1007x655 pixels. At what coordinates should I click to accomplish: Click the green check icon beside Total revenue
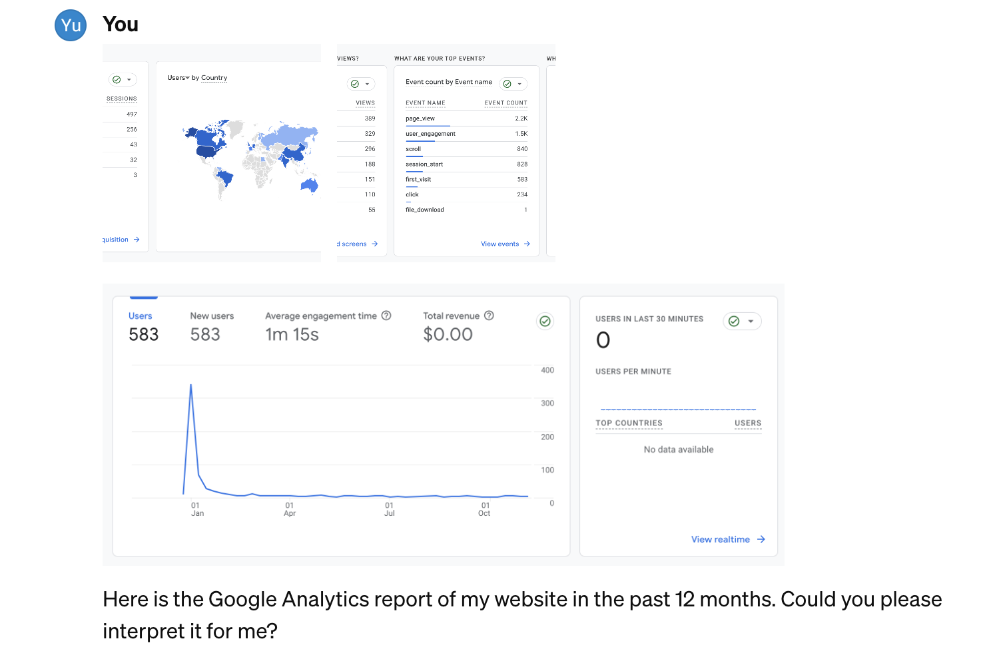point(545,322)
